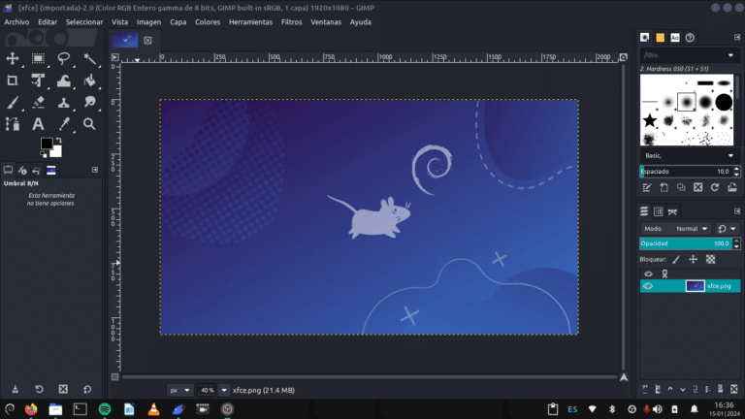Edit the selected brush

(x=647, y=187)
